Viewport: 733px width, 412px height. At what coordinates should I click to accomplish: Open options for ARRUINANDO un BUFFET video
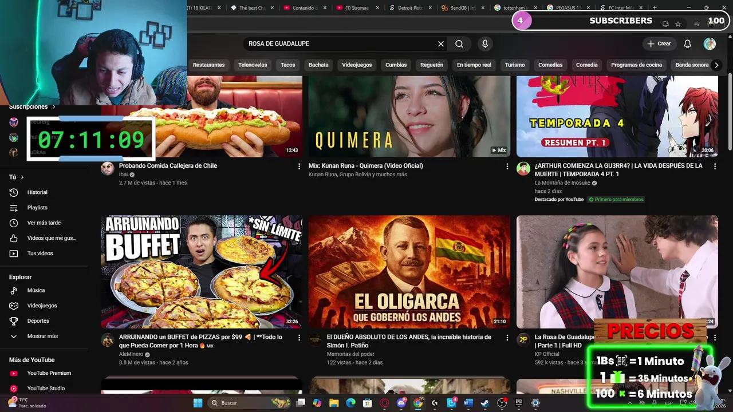click(299, 338)
